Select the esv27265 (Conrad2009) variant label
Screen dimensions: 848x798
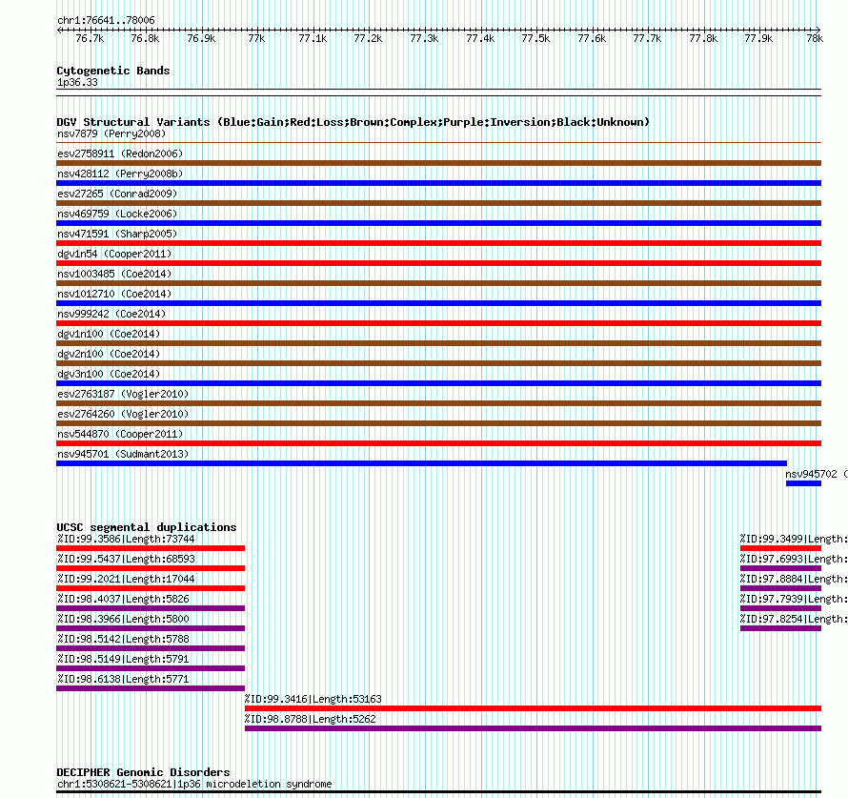point(117,194)
